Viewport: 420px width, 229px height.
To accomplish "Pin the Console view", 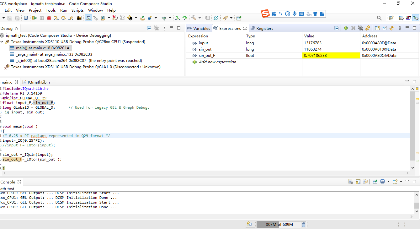I will pos(375,182).
